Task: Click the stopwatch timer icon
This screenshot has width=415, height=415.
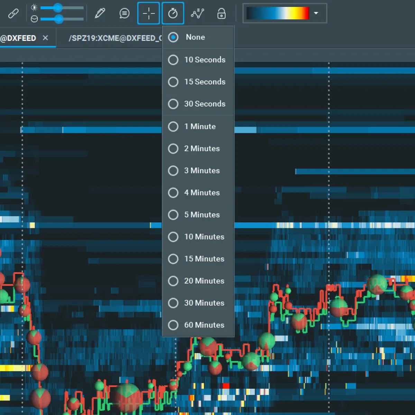Action: point(173,13)
